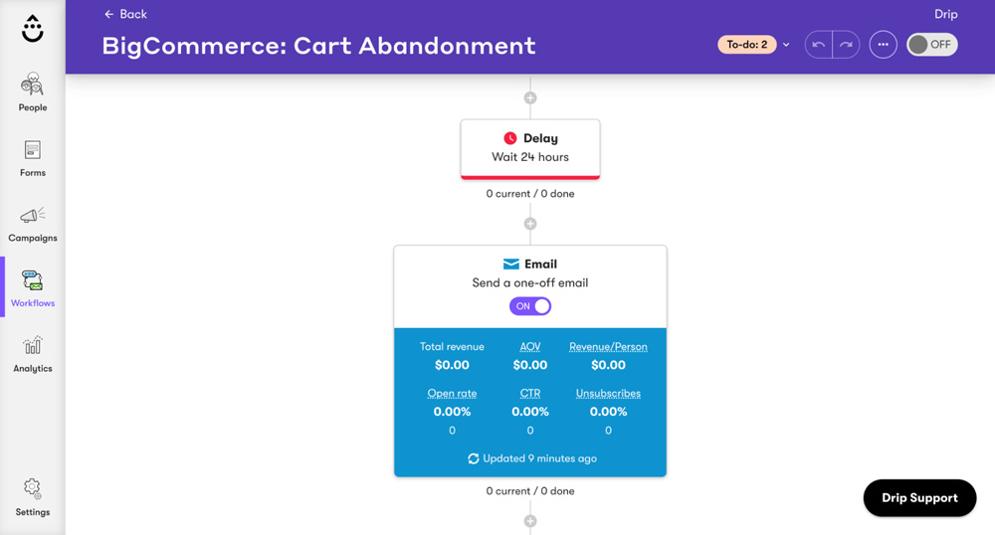Click the Back link

click(125, 14)
